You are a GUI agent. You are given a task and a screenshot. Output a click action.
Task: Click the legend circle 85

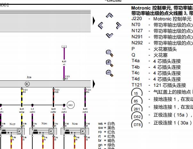pos(137,100)
